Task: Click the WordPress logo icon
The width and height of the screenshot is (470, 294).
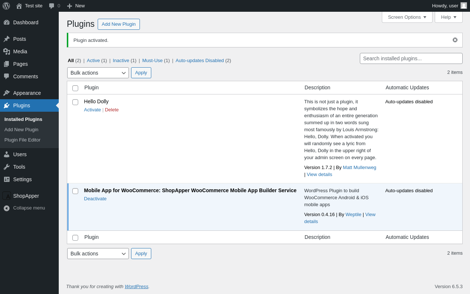Action: click(6, 6)
